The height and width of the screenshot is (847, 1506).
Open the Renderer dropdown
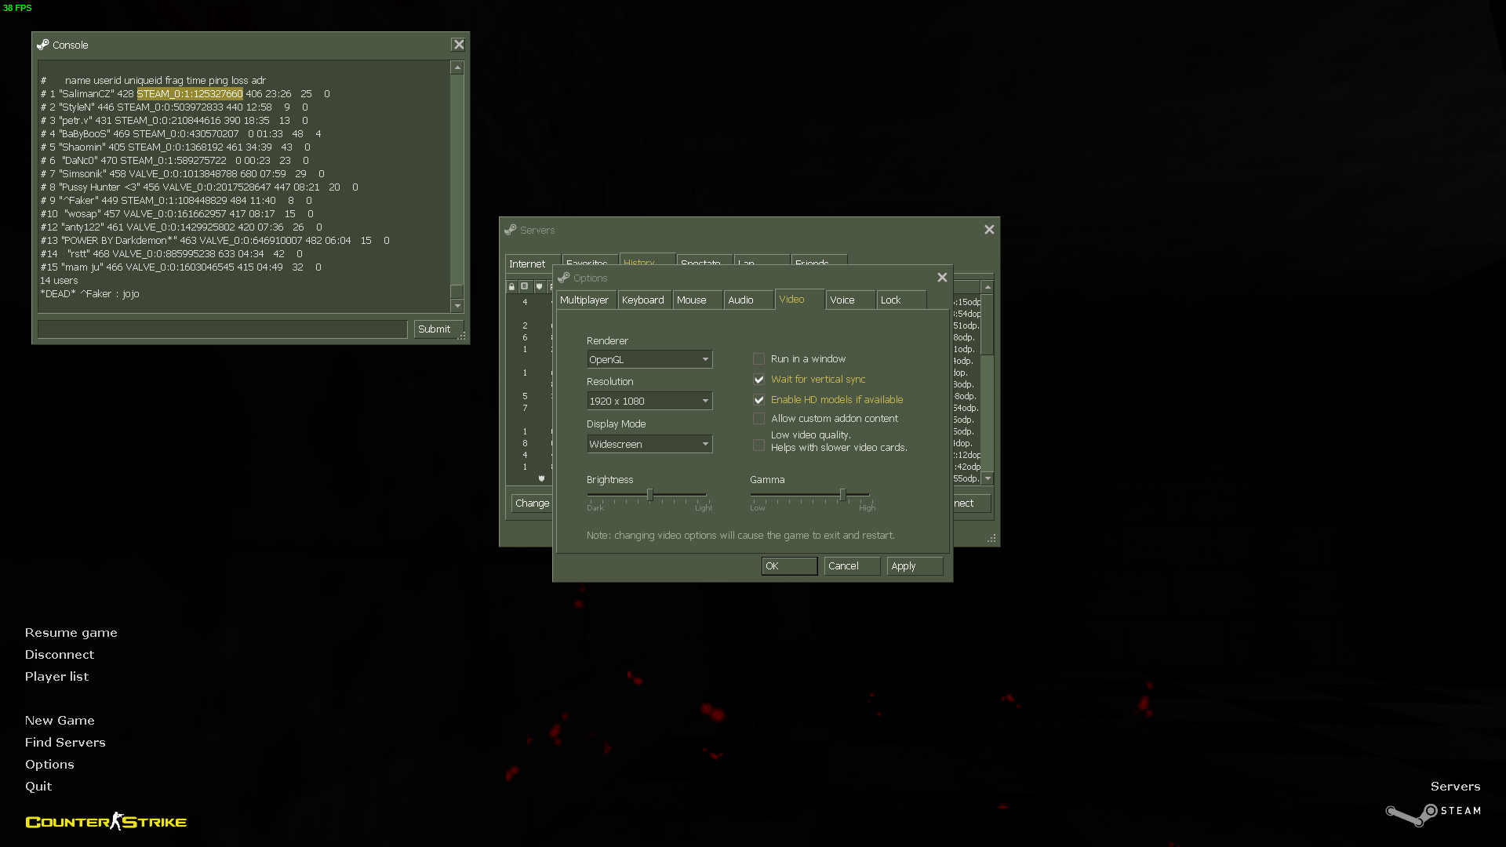(x=649, y=359)
